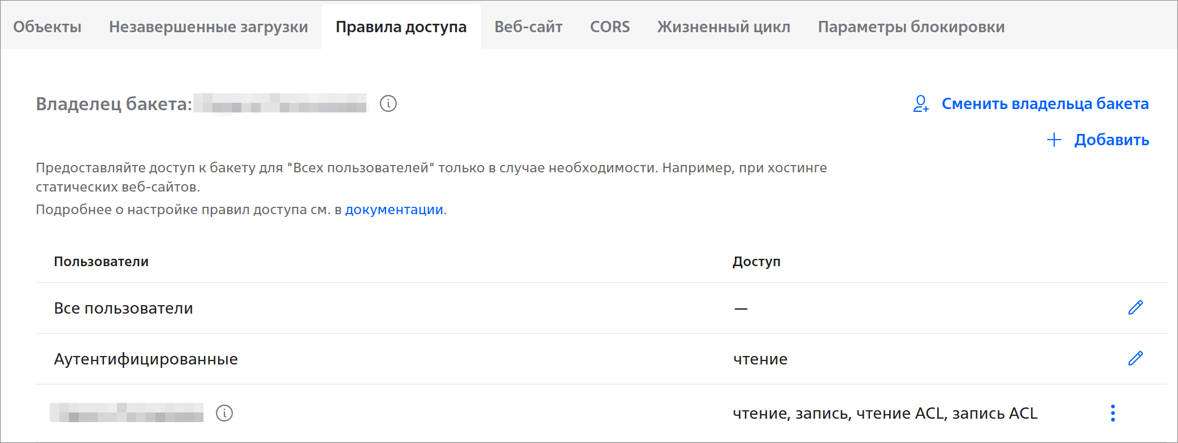Click info icon beside blurred user name
Image resolution: width=1178 pixels, height=443 pixels.
click(224, 413)
